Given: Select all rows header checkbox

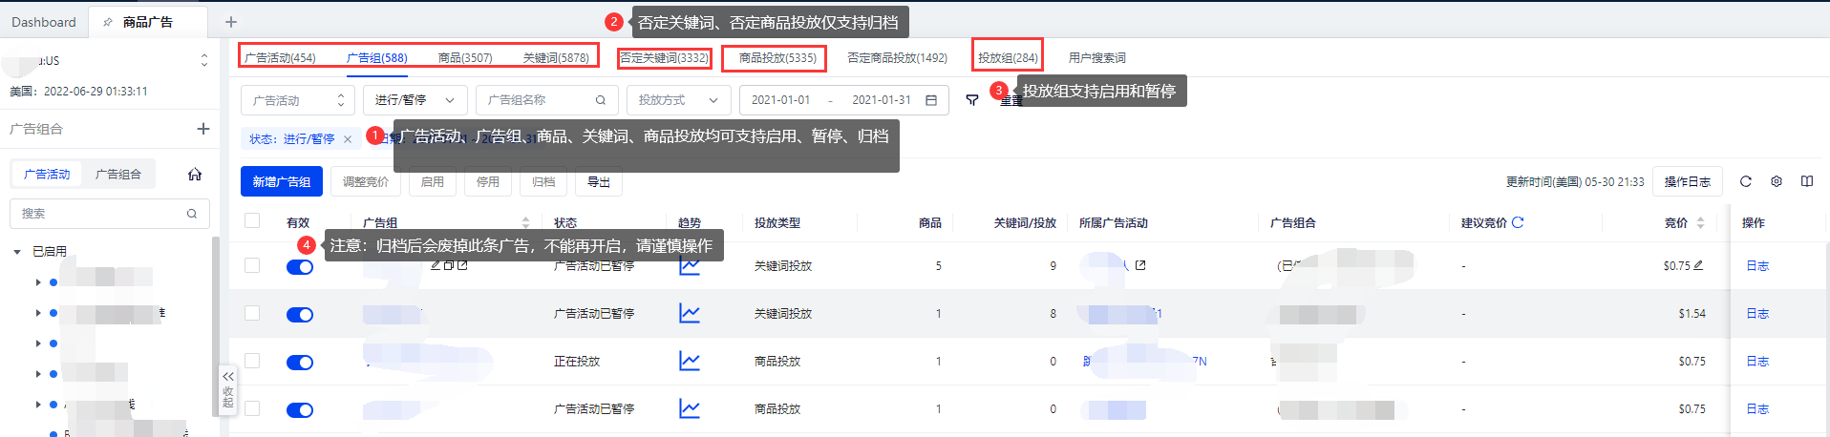Looking at the screenshot, I should click(252, 221).
